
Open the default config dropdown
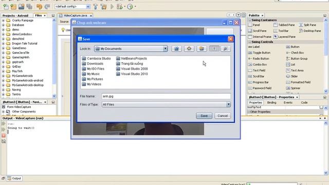[x=88, y=7]
